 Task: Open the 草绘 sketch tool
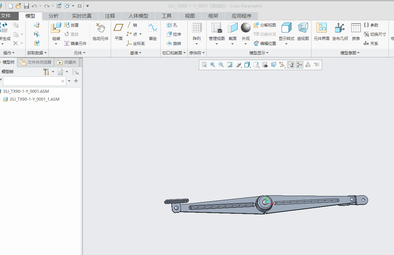pos(152,31)
